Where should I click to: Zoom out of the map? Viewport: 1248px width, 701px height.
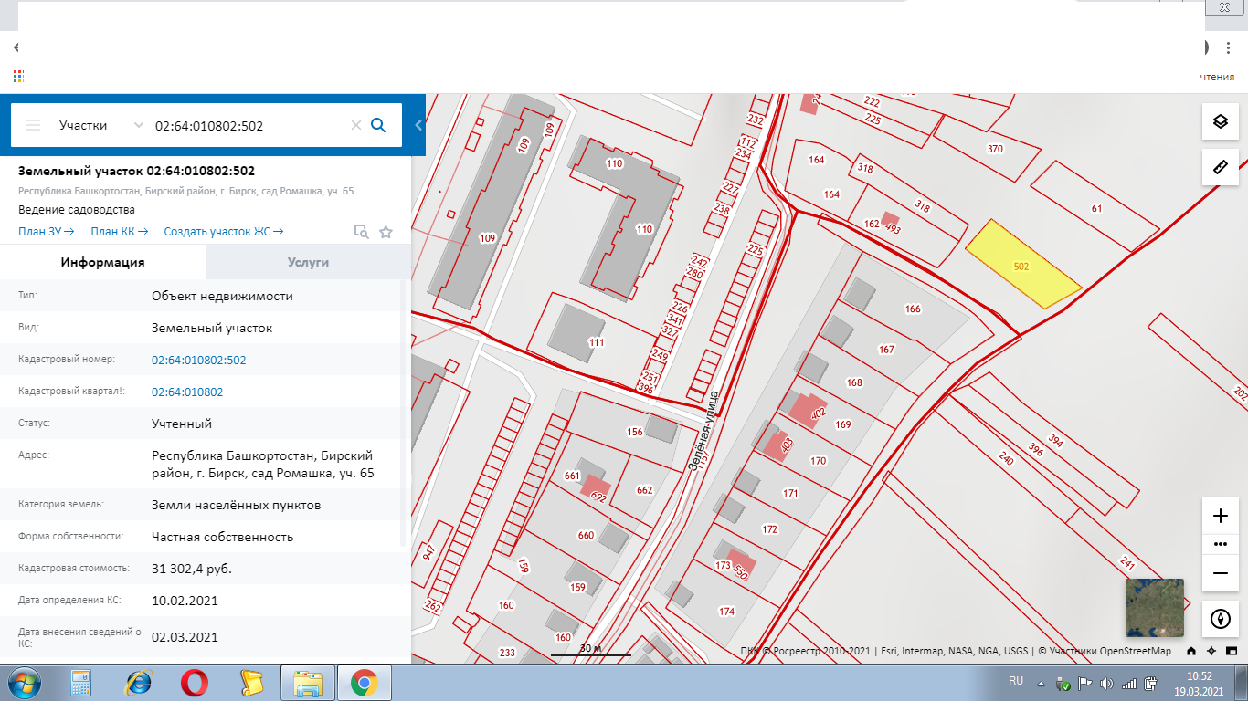point(1220,572)
